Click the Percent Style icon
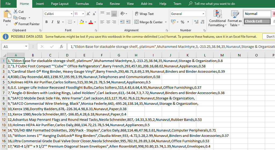 (x=182, y=22)
